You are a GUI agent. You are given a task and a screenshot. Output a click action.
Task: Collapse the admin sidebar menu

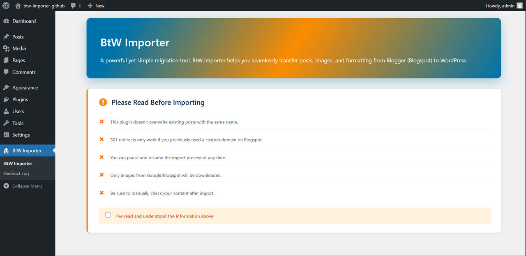click(27, 186)
